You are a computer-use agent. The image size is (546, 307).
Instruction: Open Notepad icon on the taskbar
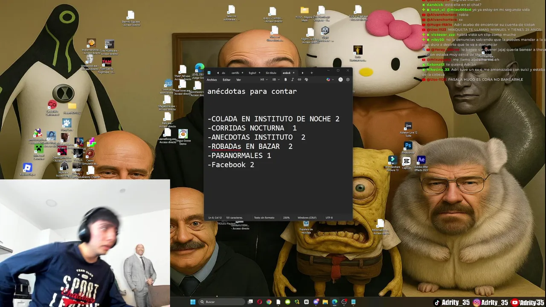tap(353, 302)
